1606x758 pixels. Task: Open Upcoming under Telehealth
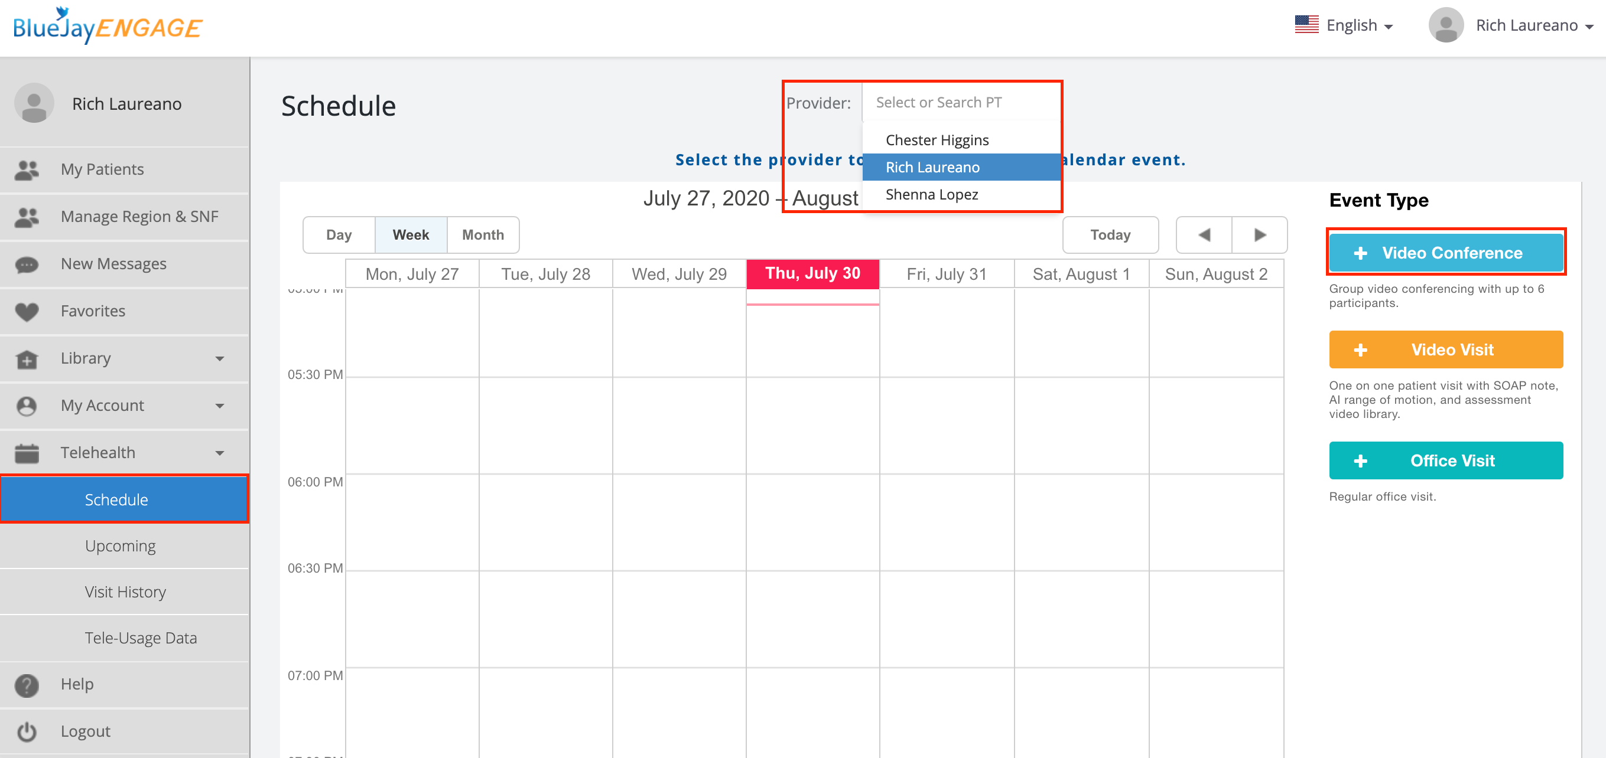click(121, 545)
